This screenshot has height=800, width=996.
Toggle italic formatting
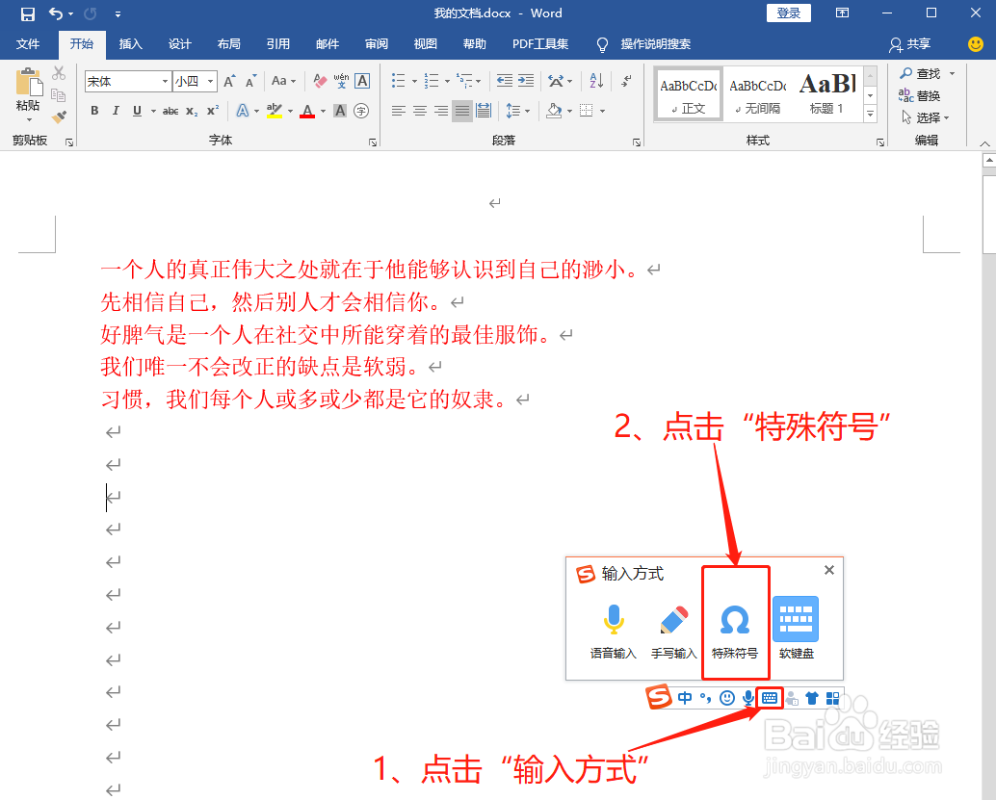pyautogui.click(x=115, y=110)
